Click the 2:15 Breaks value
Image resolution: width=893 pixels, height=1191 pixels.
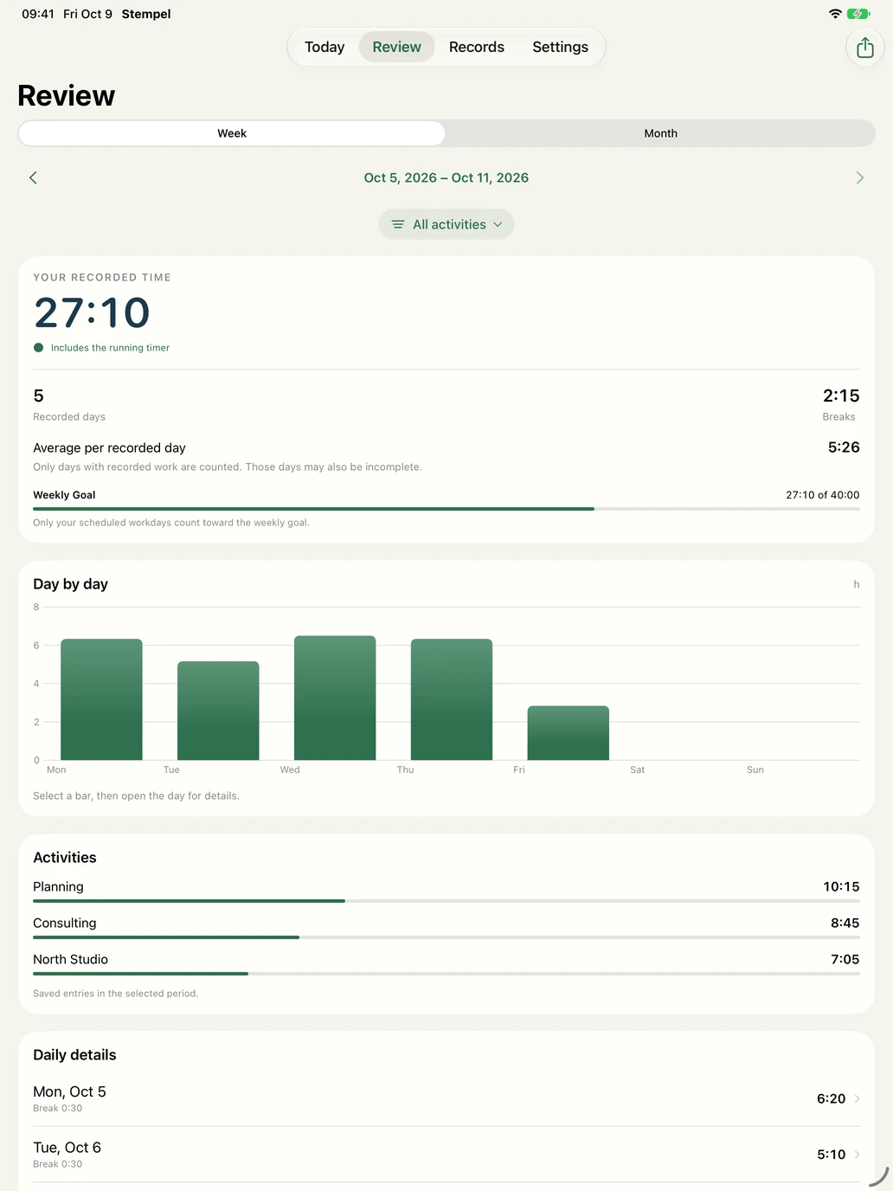tap(841, 396)
